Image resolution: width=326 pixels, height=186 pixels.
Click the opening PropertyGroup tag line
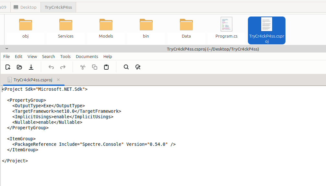[x=26, y=100]
